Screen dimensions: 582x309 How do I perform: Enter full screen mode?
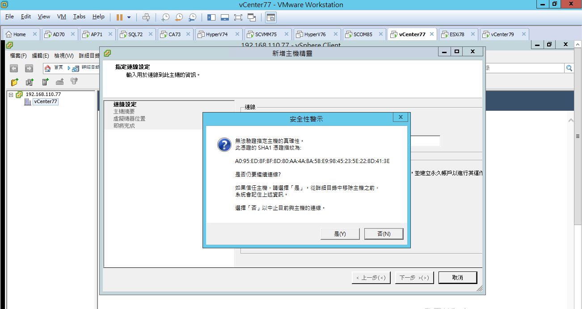tap(238, 17)
